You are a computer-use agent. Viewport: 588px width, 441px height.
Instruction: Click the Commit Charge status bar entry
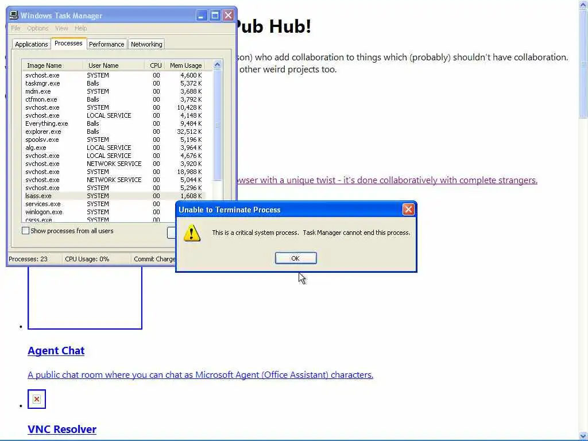[154, 259]
